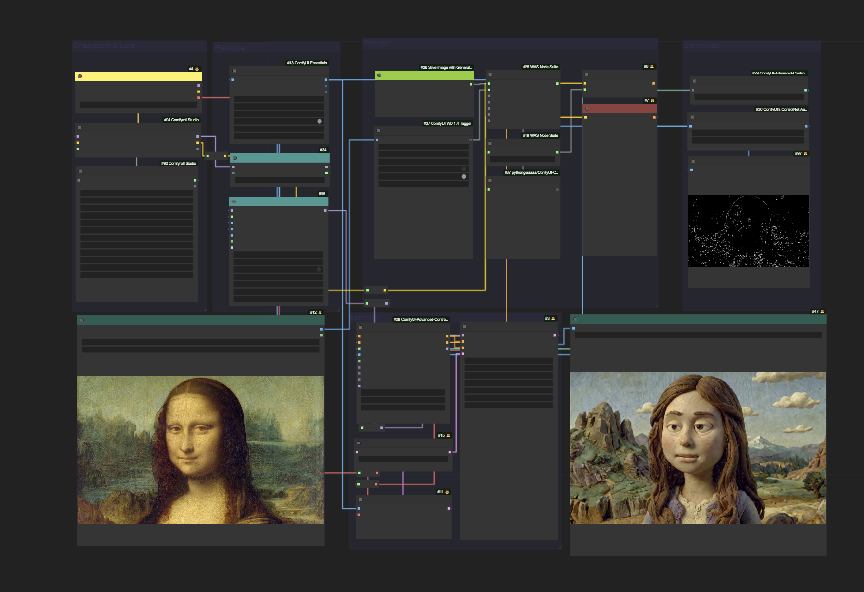
Task: Collapse yellow node #4 via its dot
Action: click(80, 76)
